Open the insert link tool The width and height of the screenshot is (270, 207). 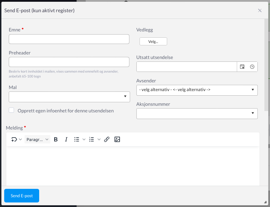[x=107, y=139]
